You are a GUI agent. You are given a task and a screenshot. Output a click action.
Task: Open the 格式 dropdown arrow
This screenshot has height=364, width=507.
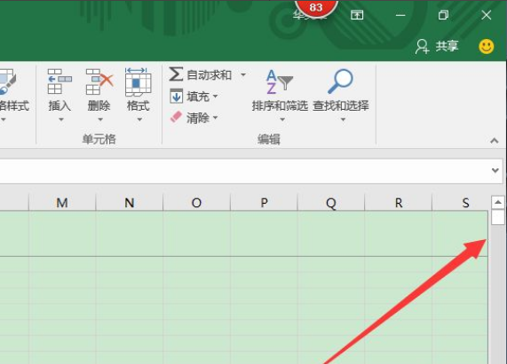[x=139, y=120]
